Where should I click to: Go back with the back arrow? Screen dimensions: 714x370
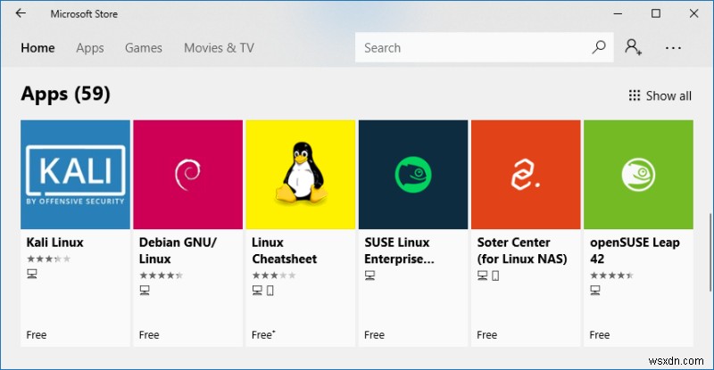click(21, 13)
